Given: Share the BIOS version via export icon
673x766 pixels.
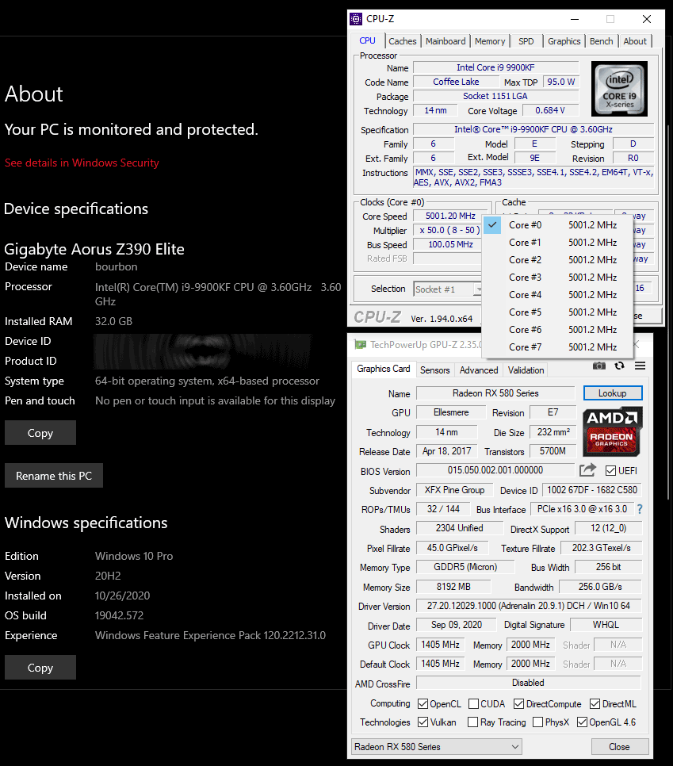Looking at the screenshot, I should coord(588,470).
